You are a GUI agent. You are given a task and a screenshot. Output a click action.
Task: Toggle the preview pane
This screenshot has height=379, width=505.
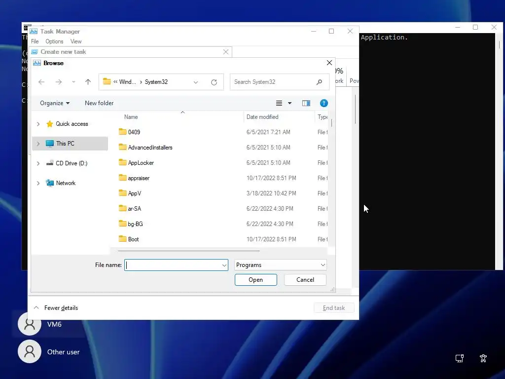click(306, 103)
